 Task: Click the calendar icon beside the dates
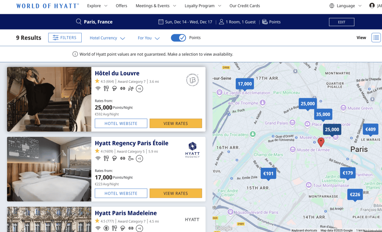tap(161, 22)
